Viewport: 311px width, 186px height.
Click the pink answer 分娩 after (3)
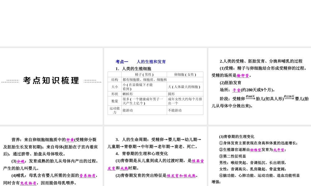coord(21,161)
